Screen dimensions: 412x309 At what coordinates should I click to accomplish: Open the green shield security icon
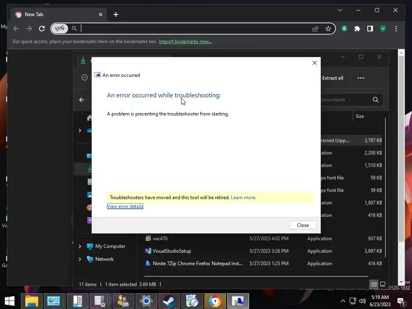(383, 29)
